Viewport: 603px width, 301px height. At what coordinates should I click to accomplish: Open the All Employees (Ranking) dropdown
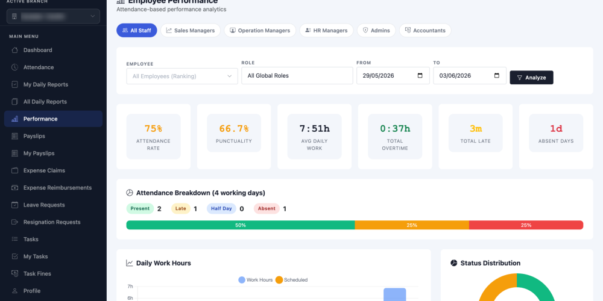182,76
